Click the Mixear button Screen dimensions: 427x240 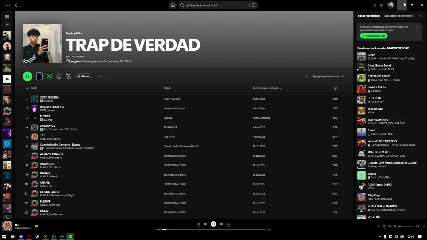click(83, 76)
